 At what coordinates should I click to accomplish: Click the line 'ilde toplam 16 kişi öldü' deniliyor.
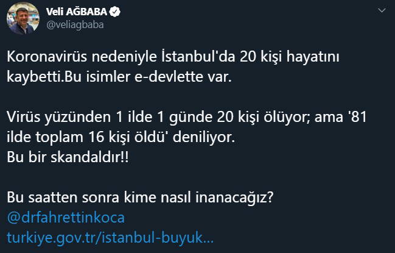point(124,136)
